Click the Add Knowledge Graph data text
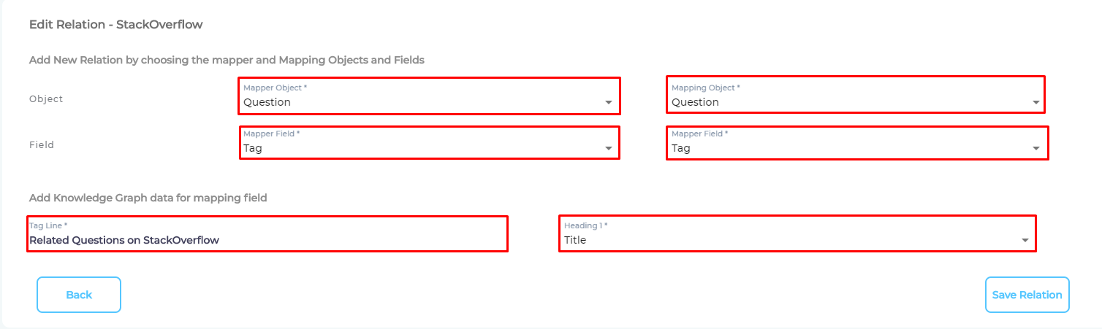Screen dimensions: 1102x329 148,198
